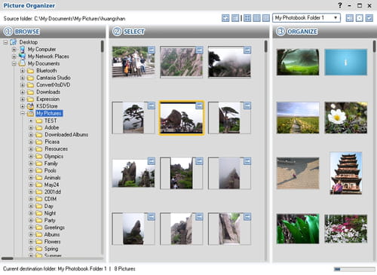Image resolution: width=377 pixels, height=275 pixels.
Task: Collapse the My Pictures tree node
Action: click(x=23, y=114)
